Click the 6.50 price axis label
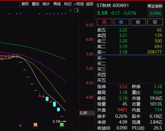The height and width of the screenshot is (131, 165). point(90,25)
